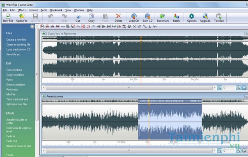Open the Edit menu in menu bar
The image size is (248, 157).
tap(12, 10)
